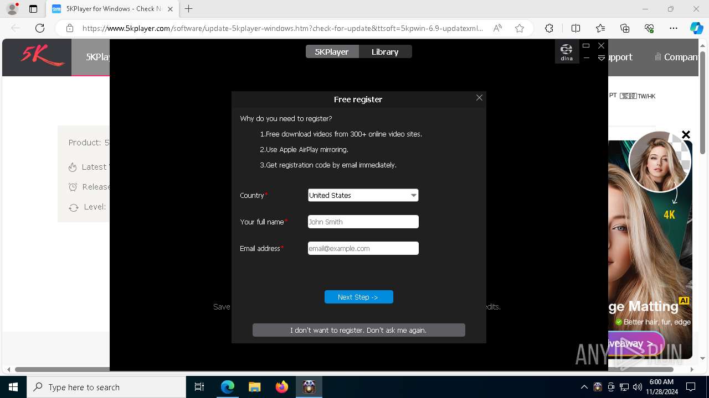Open File Explorer from taskbar
Image resolution: width=709 pixels, height=398 pixels.
pos(255,387)
